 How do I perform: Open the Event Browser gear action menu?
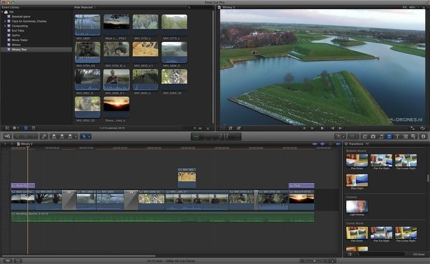click(x=15, y=128)
